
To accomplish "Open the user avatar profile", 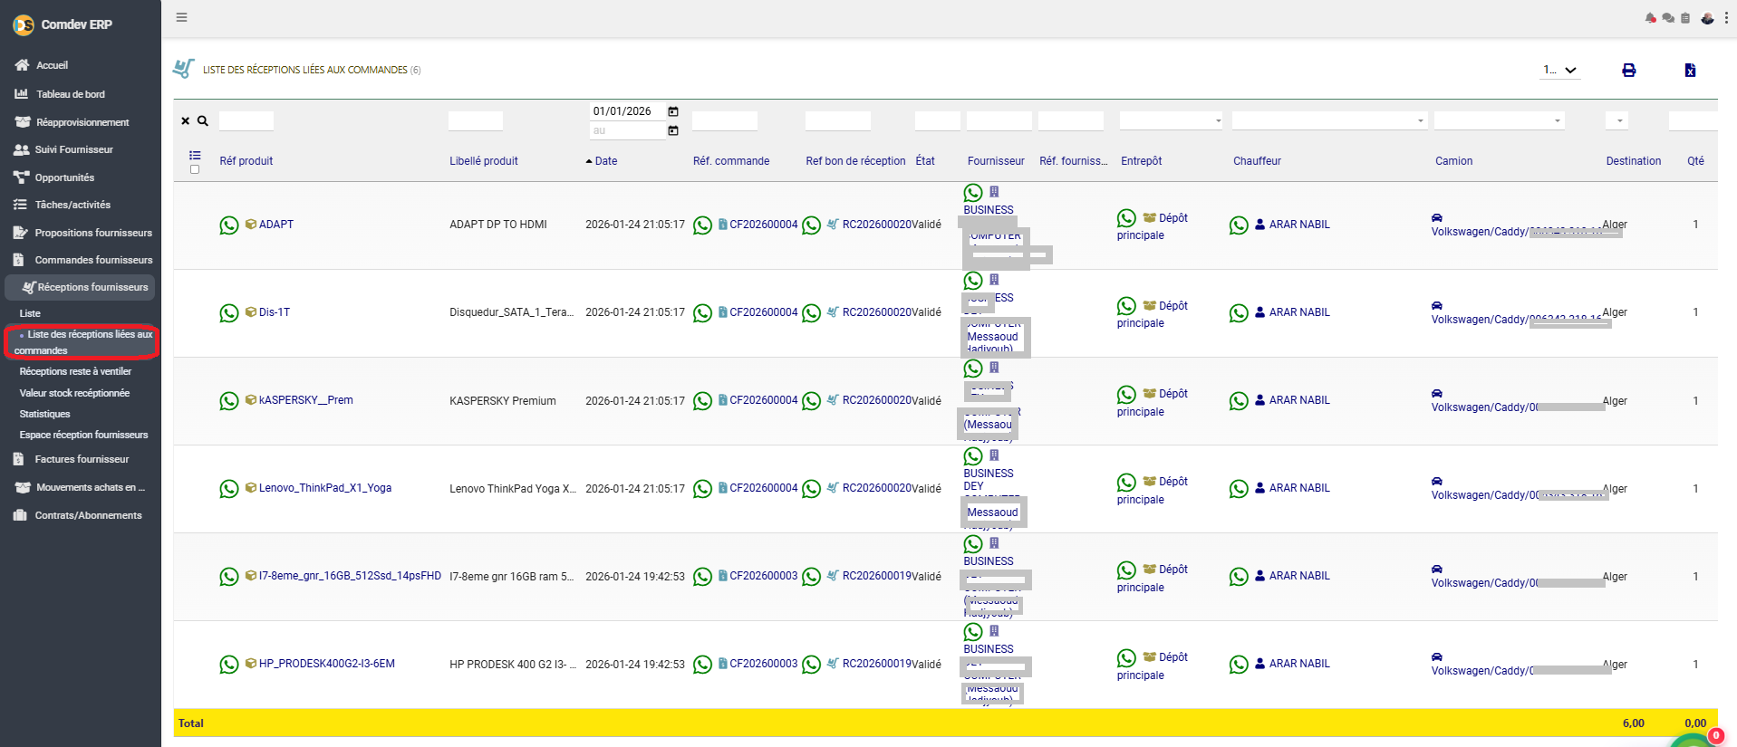I will (1707, 18).
